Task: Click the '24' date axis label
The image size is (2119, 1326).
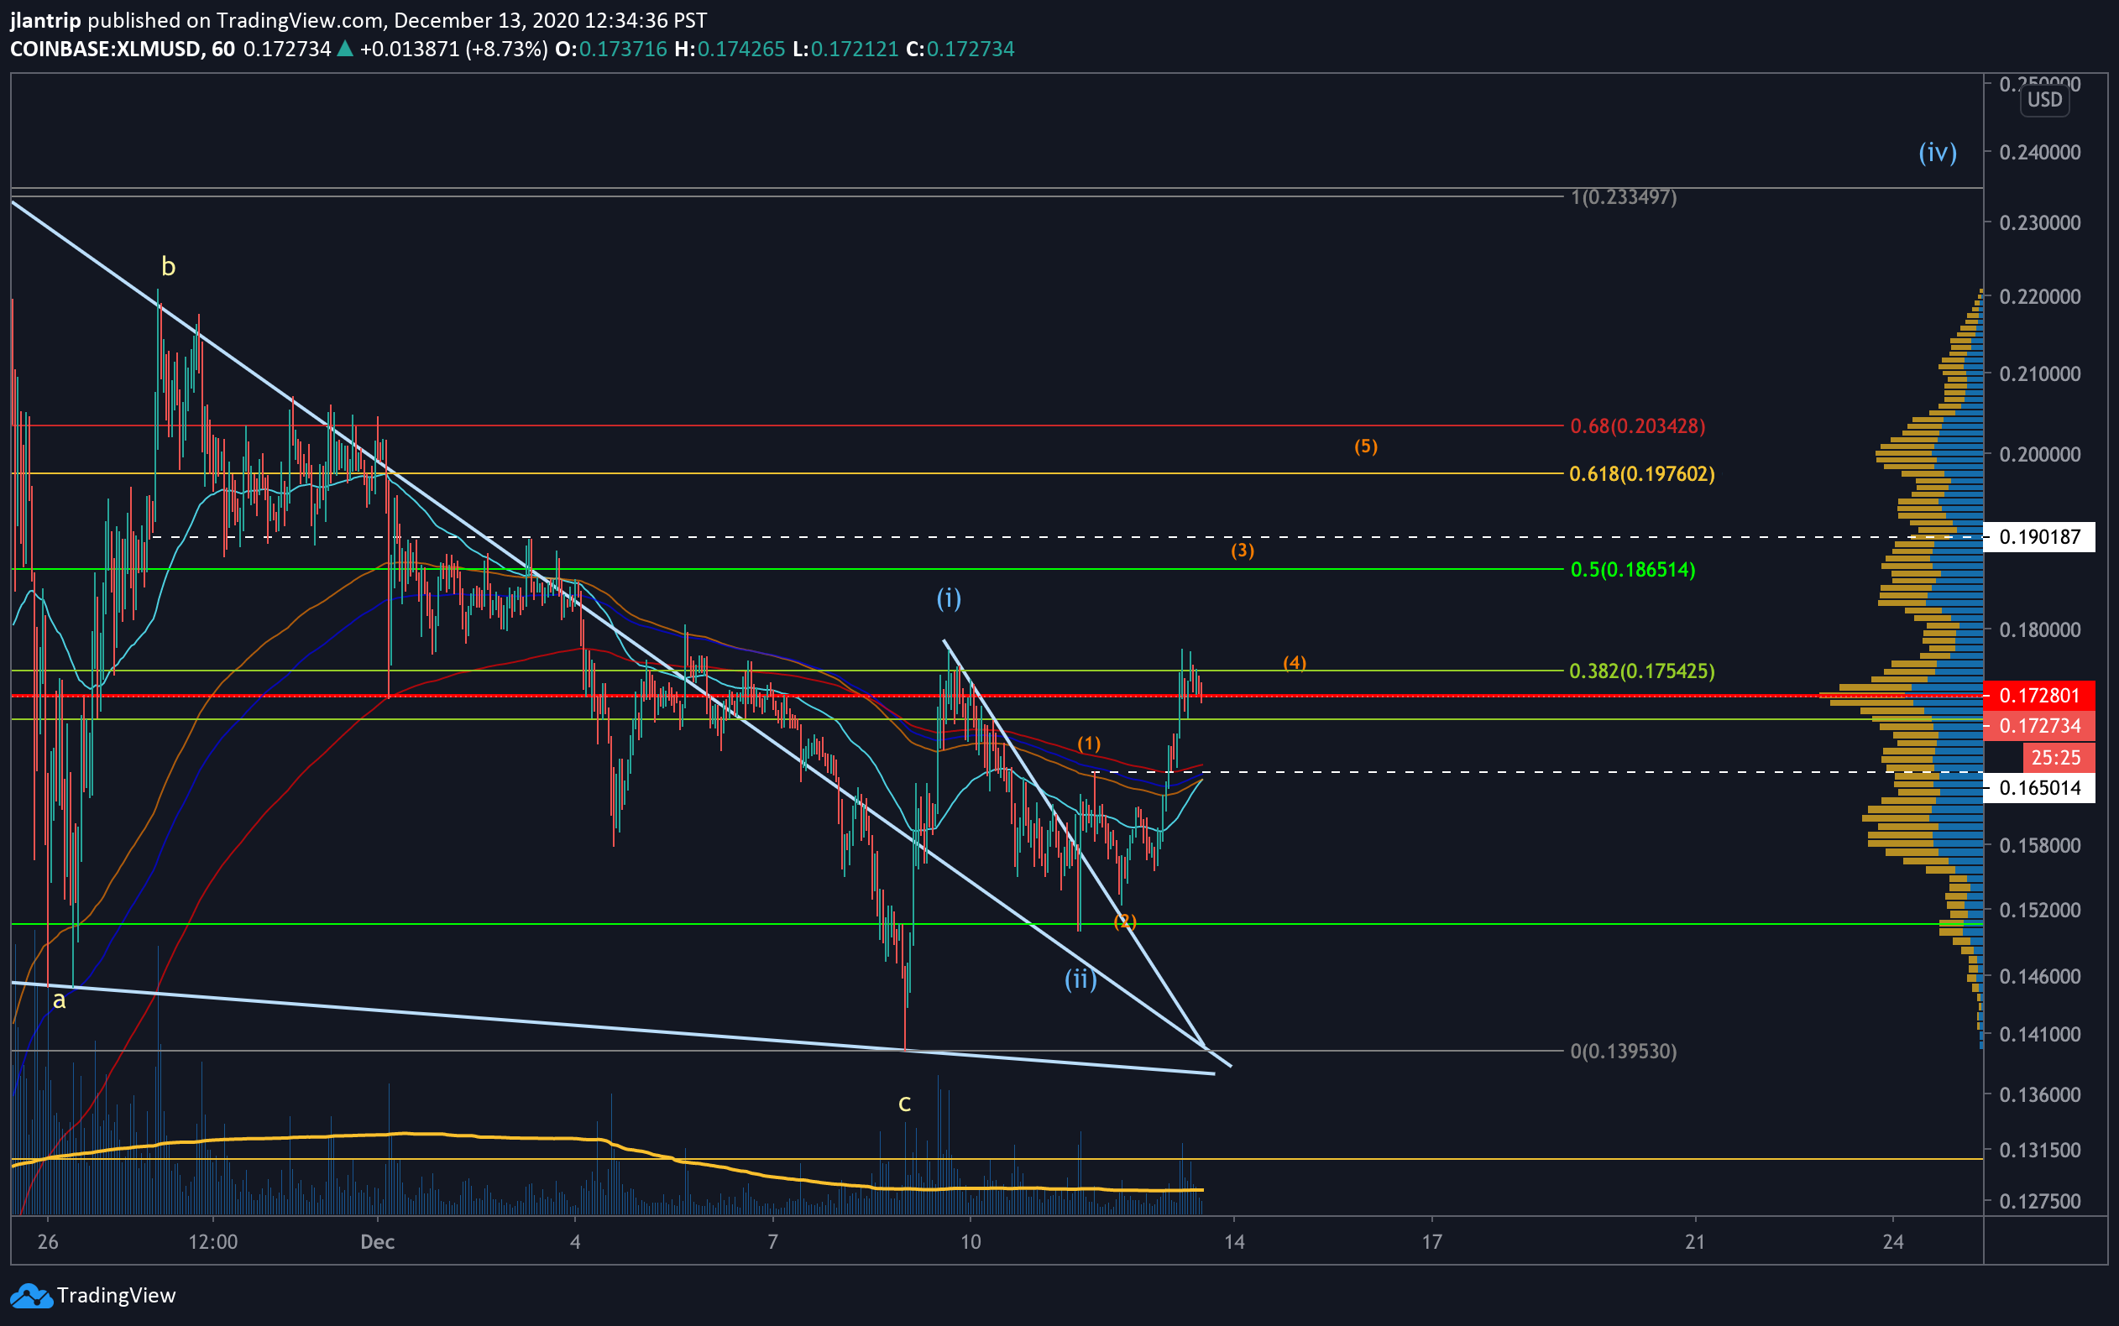Action: (x=1894, y=1242)
